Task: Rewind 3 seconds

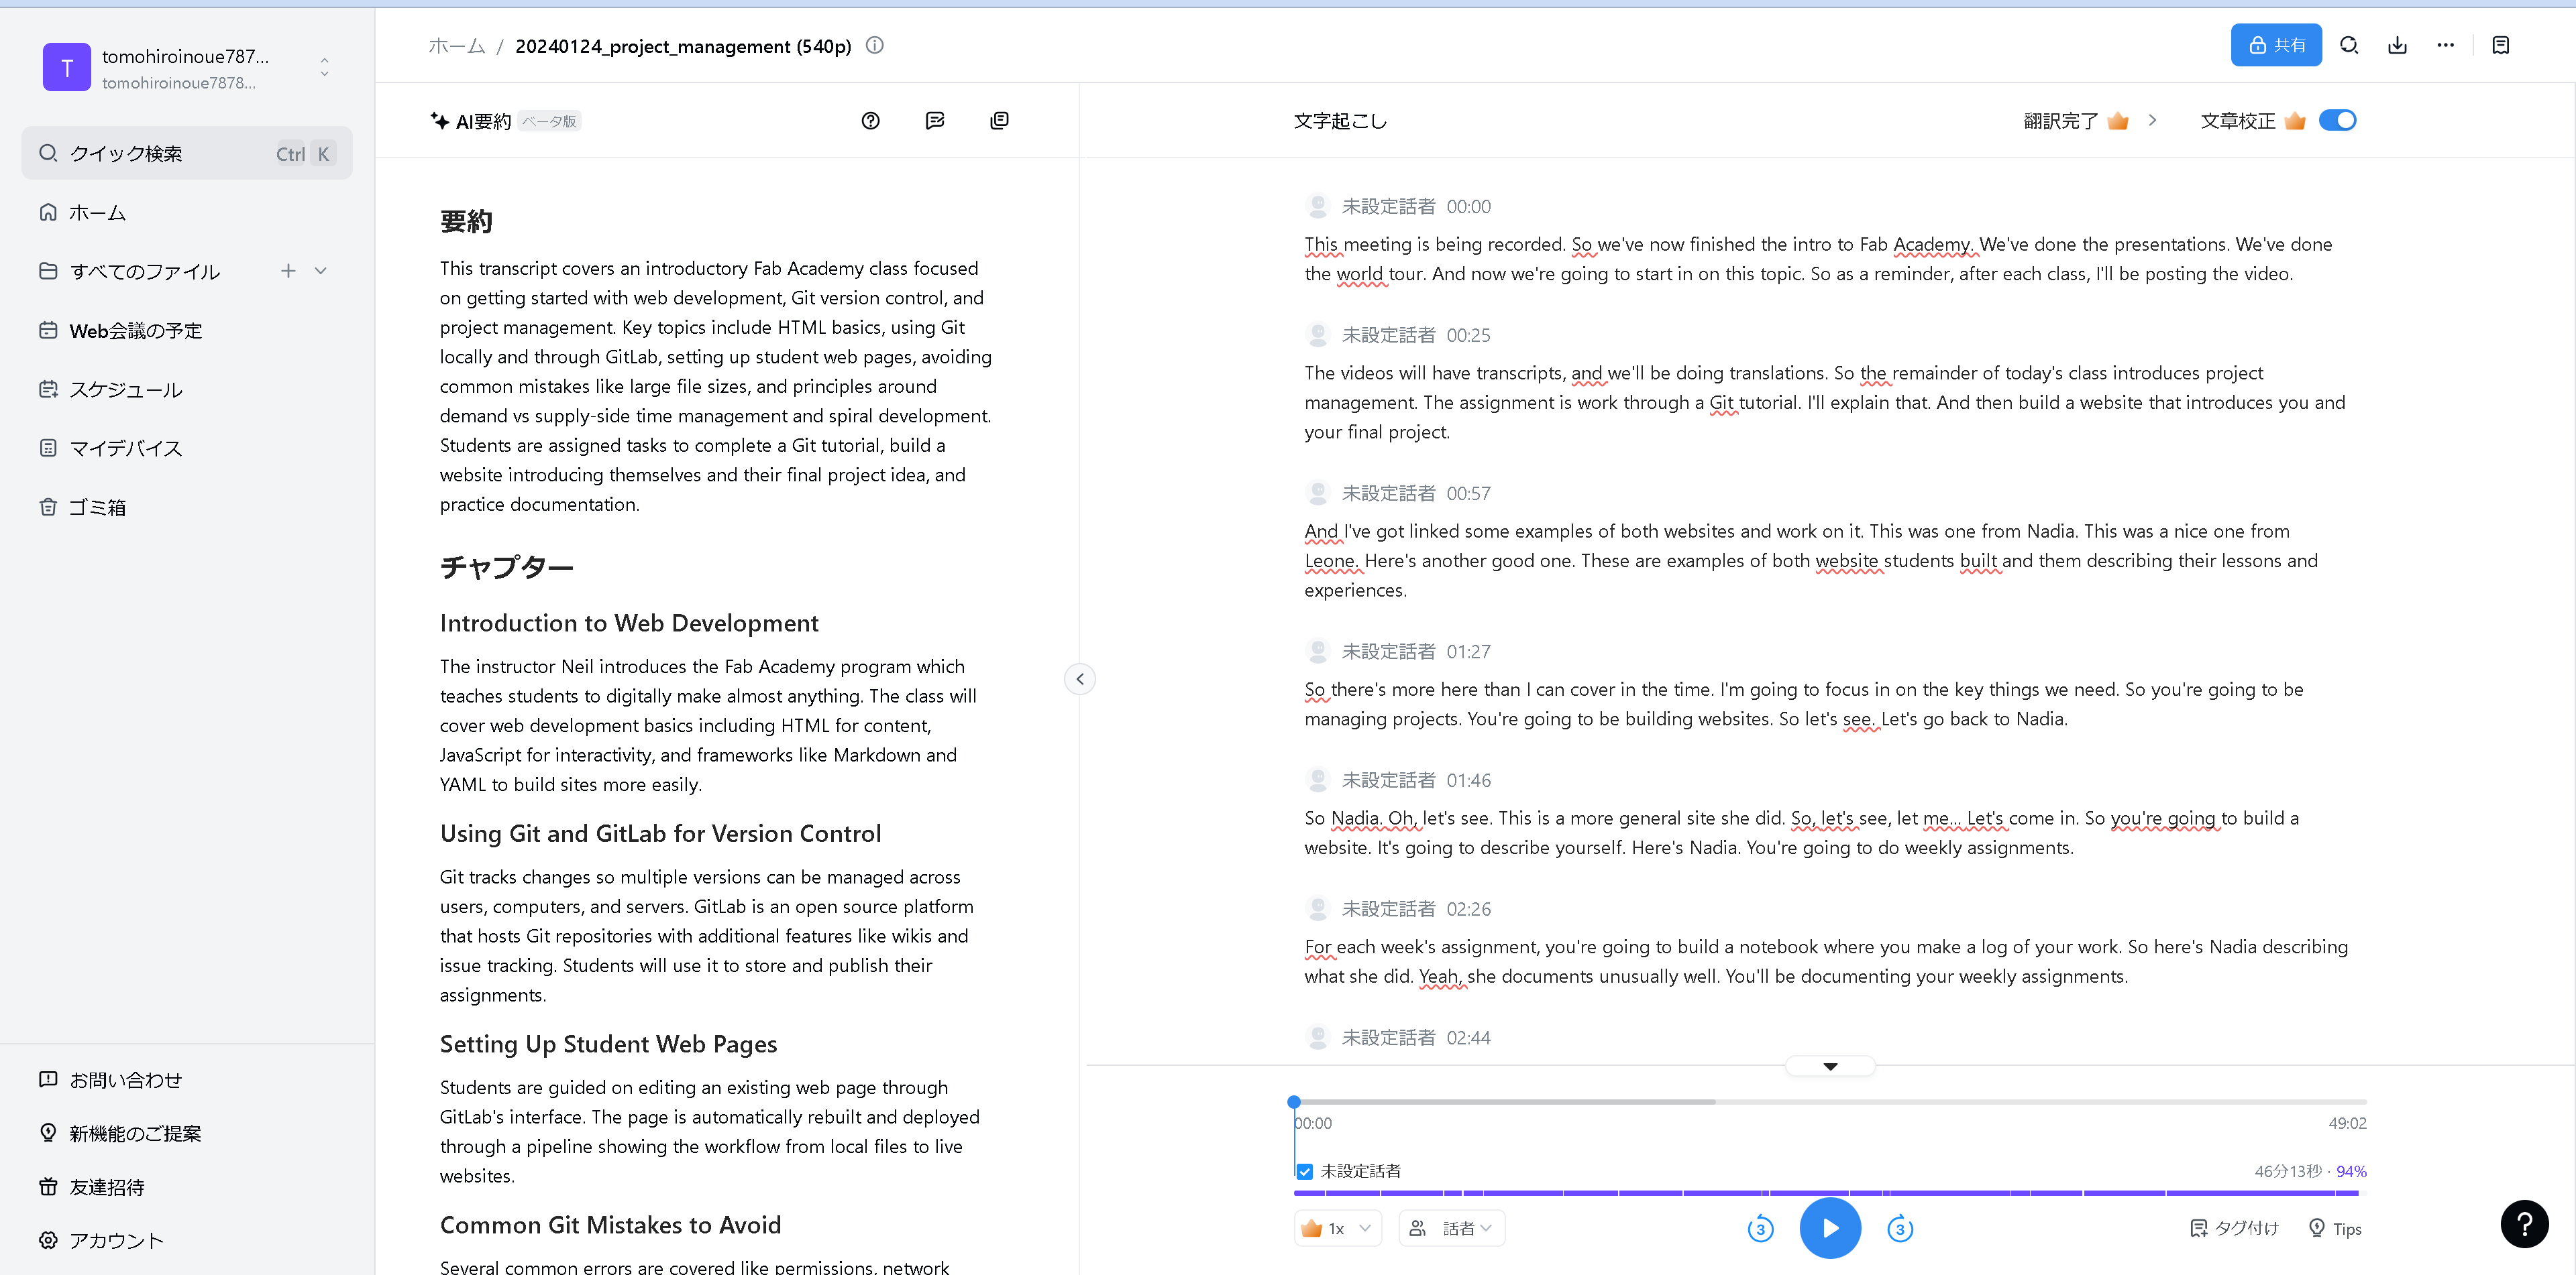Action: pyautogui.click(x=1760, y=1228)
